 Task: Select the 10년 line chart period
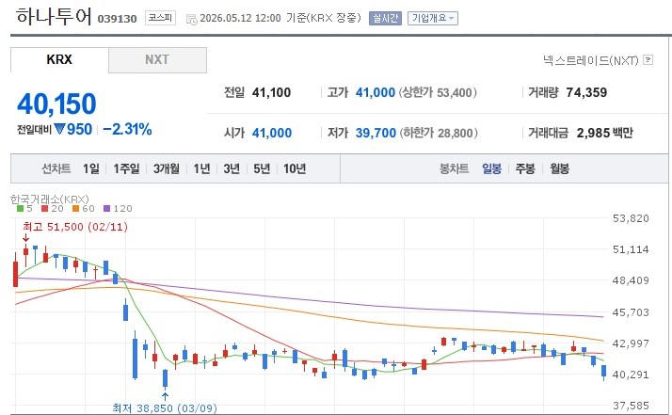pos(295,168)
